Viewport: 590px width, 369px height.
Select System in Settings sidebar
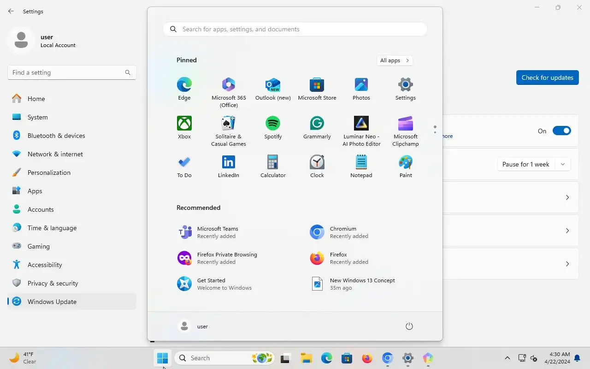(72, 117)
